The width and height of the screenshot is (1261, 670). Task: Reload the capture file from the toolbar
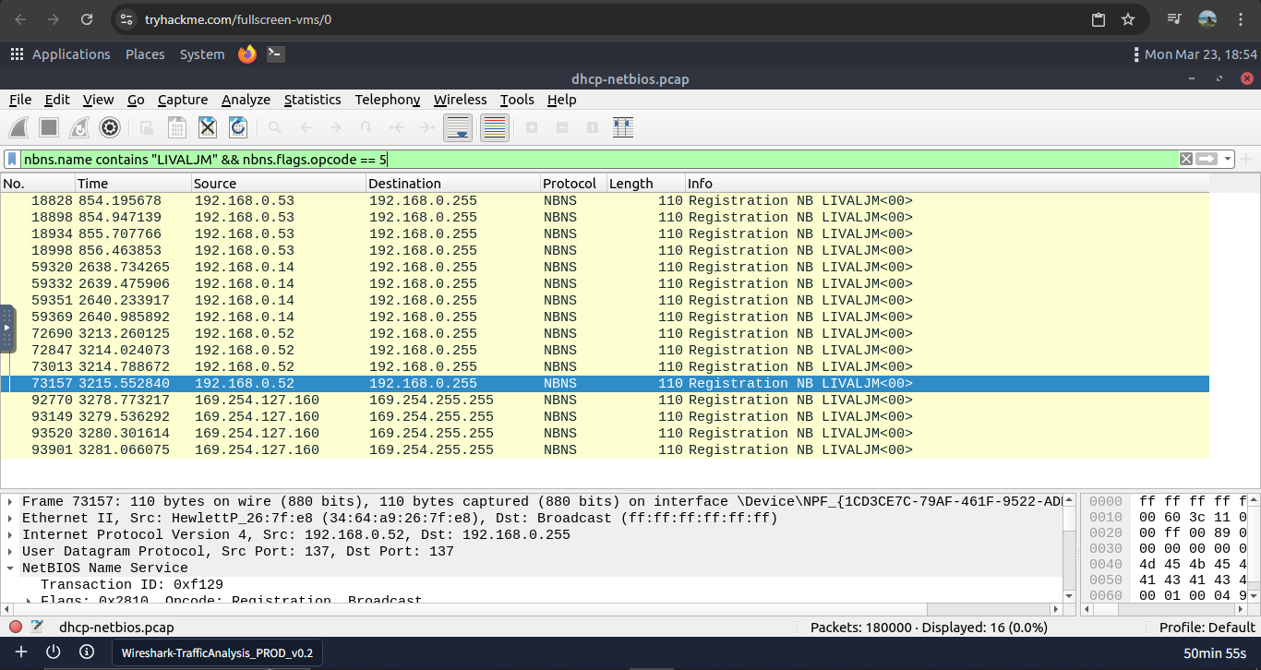coord(238,127)
